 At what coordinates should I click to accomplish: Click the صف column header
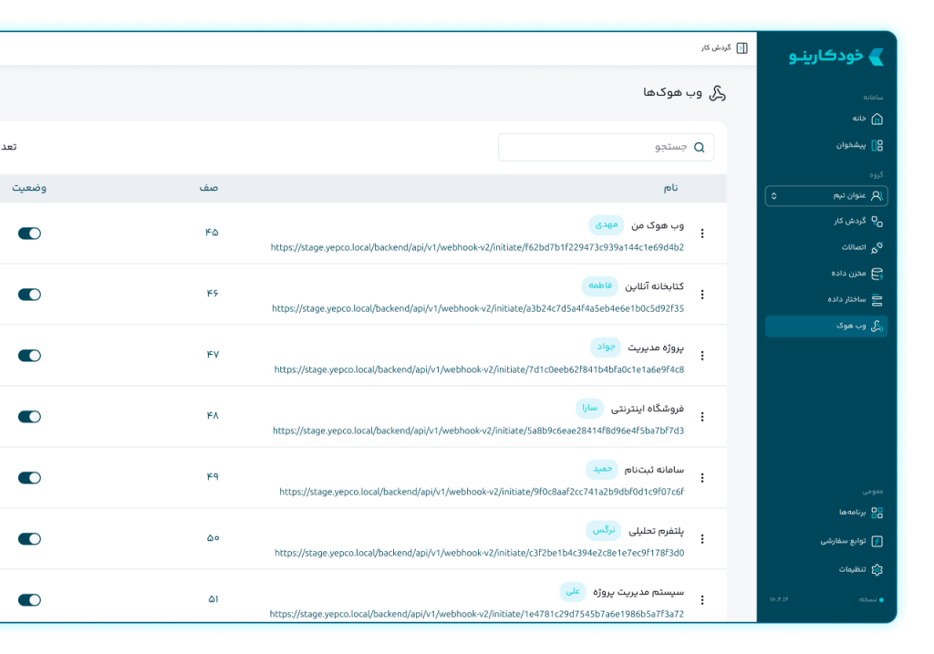pyautogui.click(x=209, y=188)
